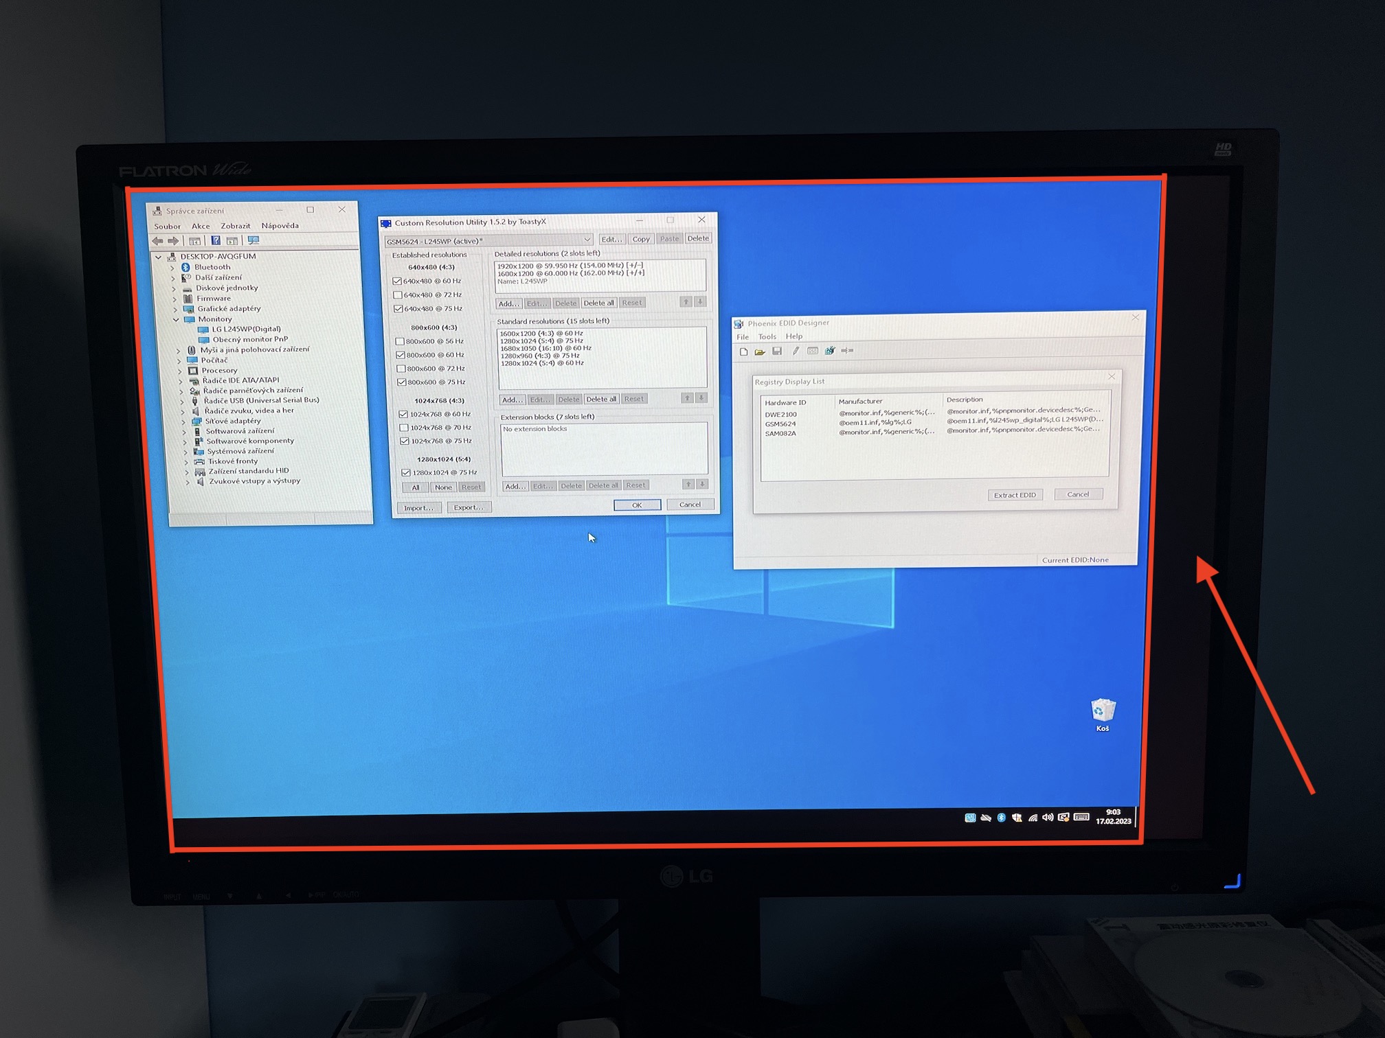Click the save disk icon in Phoenix toolbar
This screenshot has width=1385, height=1038.
tap(777, 351)
